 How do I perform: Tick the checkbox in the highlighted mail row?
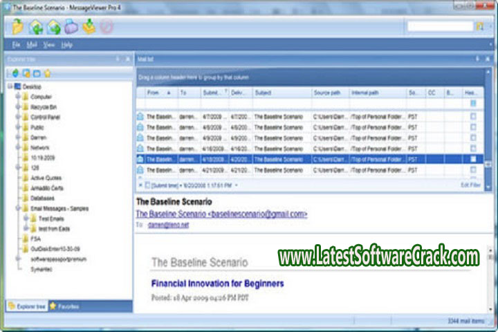coord(473,158)
